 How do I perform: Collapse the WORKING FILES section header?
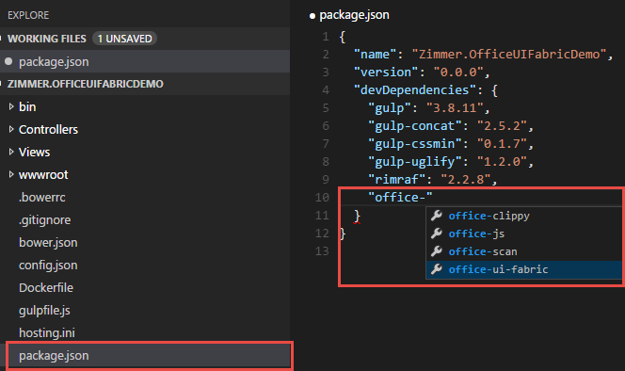[x=47, y=39]
